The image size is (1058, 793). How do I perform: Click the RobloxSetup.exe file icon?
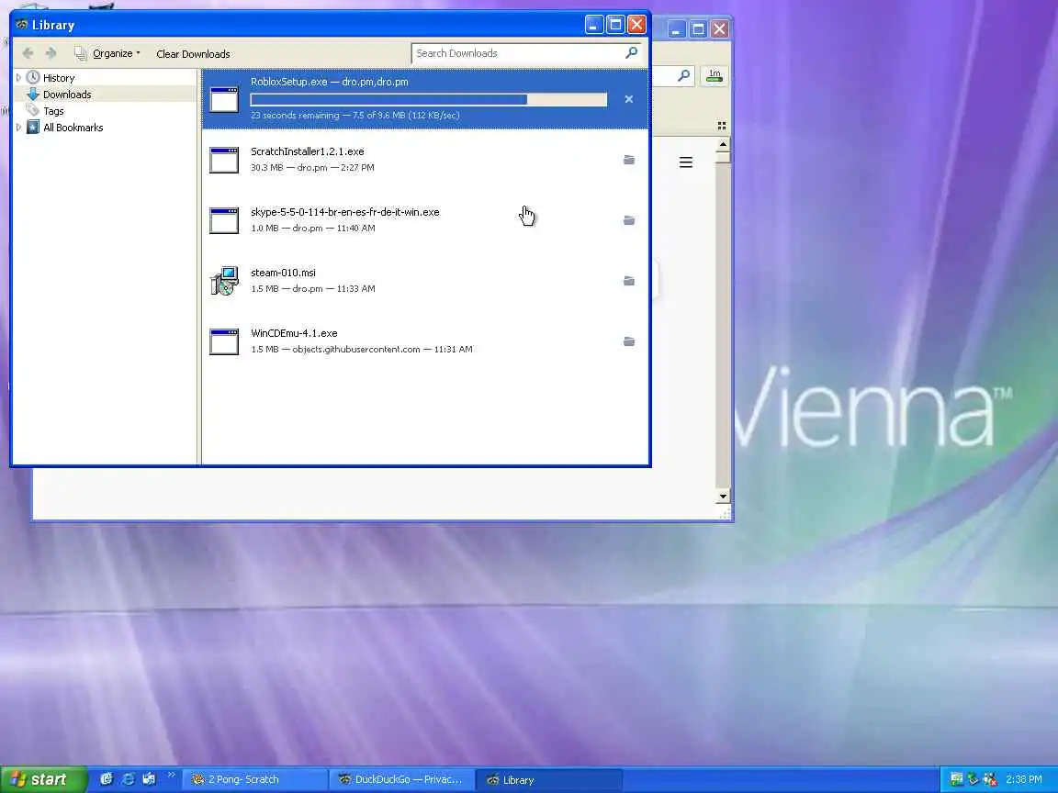tap(224, 99)
